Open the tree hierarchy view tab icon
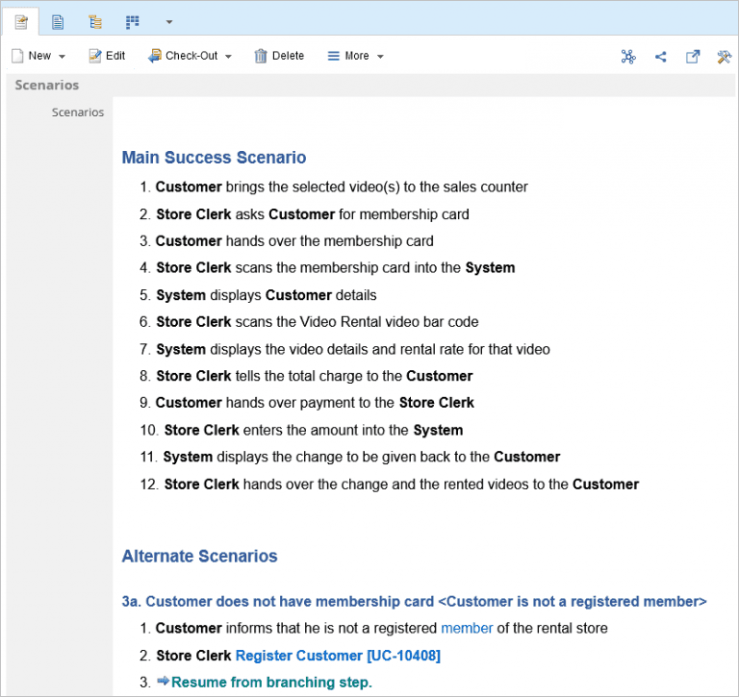The image size is (739, 697). point(94,21)
